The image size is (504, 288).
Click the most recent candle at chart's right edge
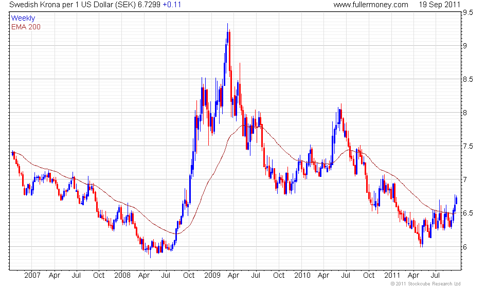(456, 201)
